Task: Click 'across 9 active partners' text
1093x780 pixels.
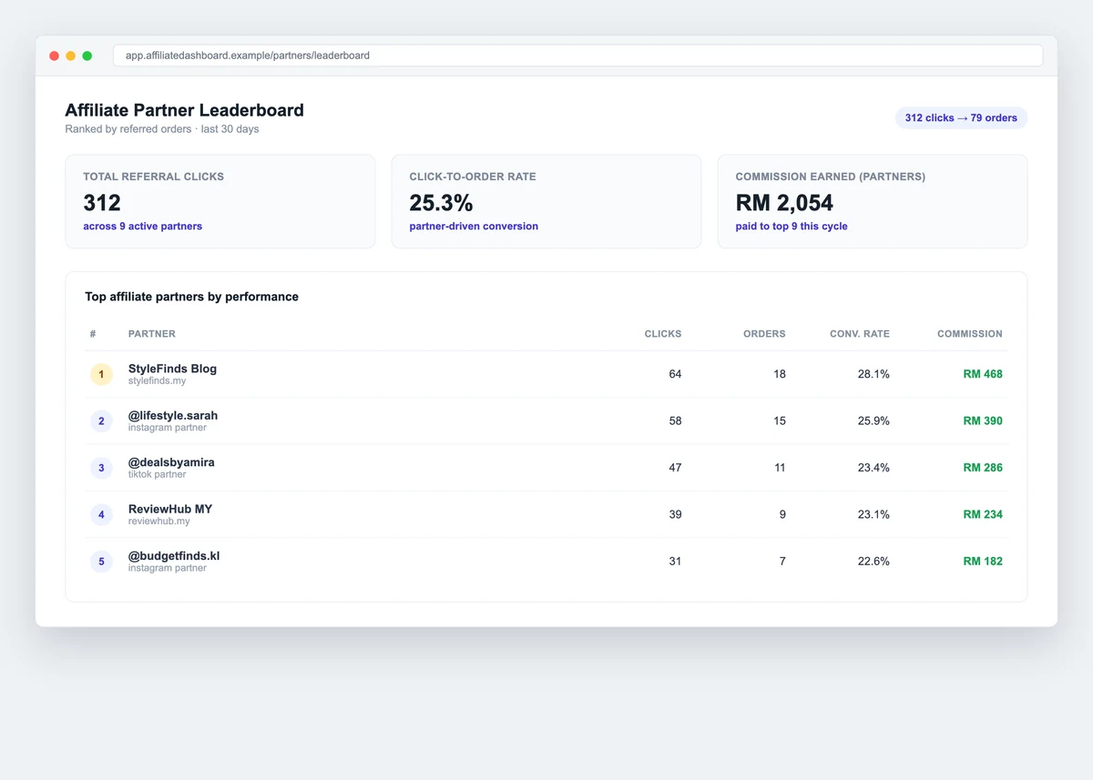Action: click(x=142, y=226)
